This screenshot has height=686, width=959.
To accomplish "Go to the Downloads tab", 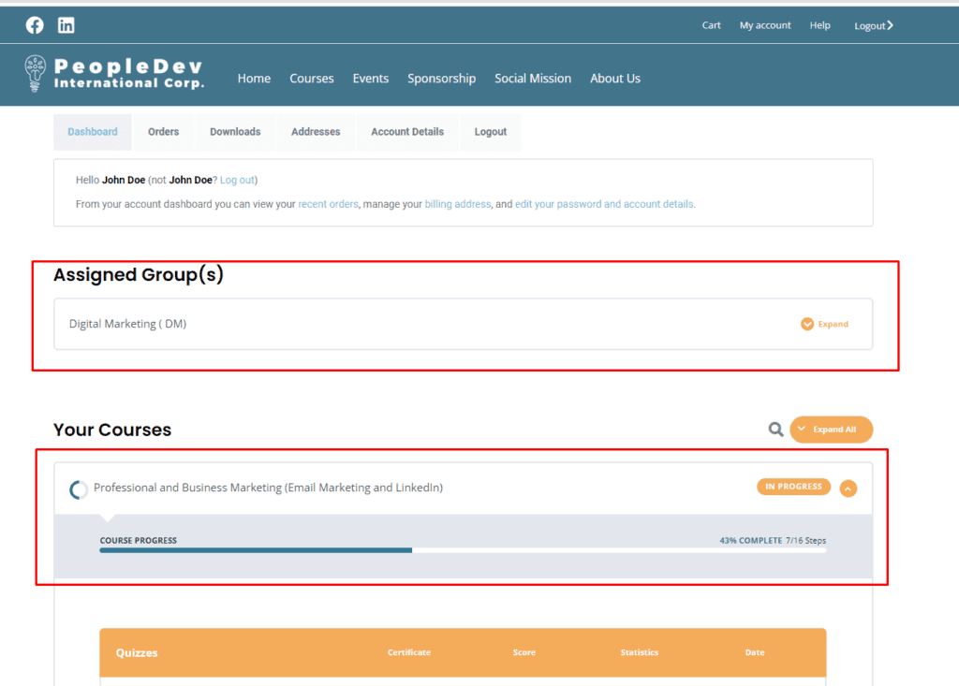I will [235, 132].
